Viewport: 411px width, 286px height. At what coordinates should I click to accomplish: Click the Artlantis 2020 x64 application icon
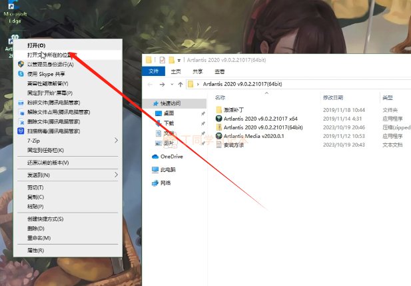coord(218,119)
